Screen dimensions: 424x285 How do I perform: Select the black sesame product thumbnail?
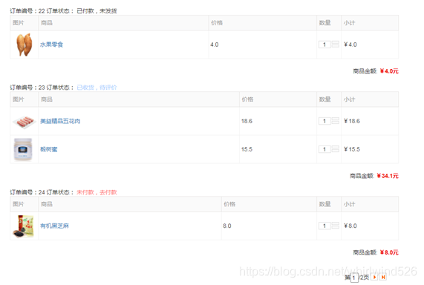24,226
